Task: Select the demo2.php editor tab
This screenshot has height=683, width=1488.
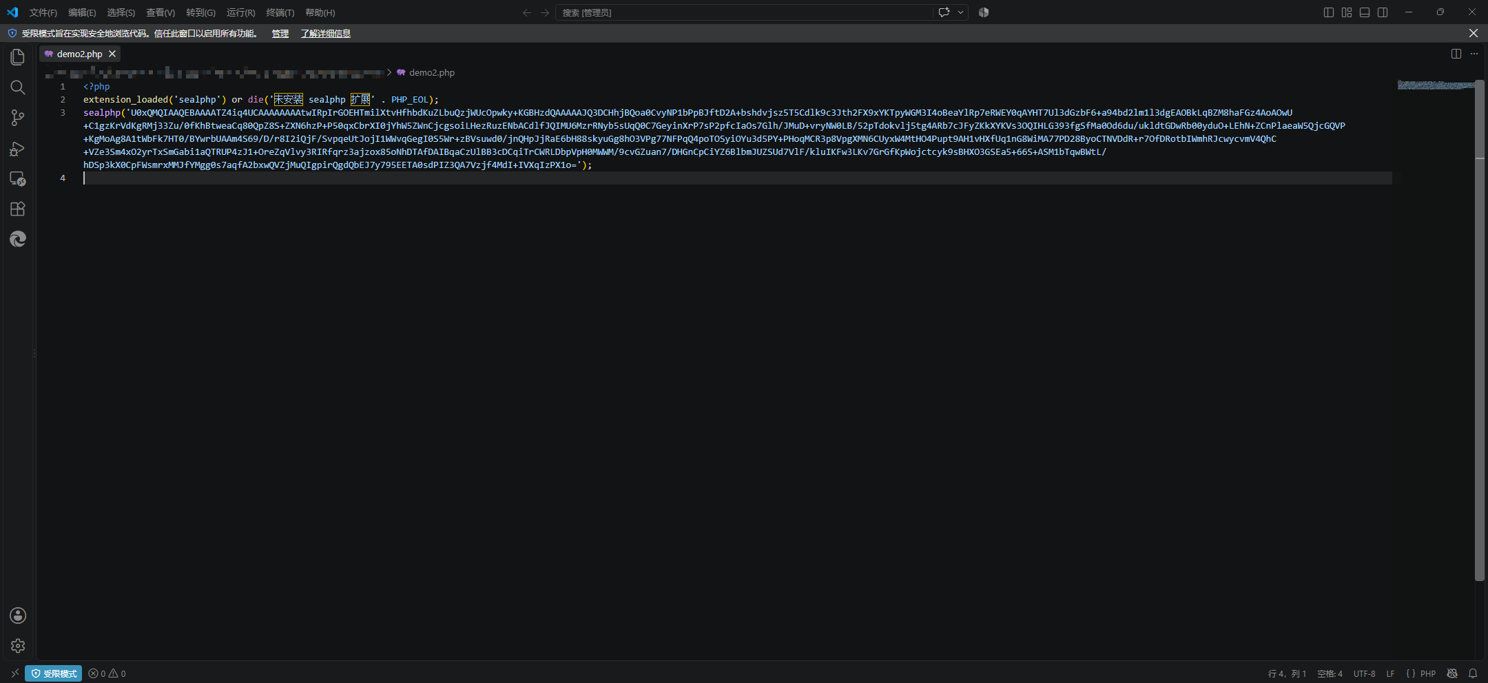Action: pyautogui.click(x=79, y=54)
